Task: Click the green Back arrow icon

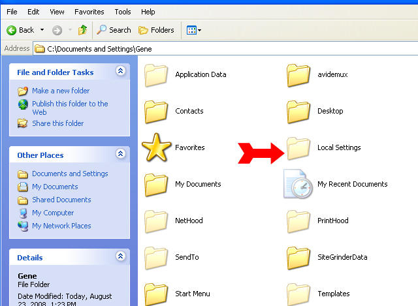Action: [12, 30]
